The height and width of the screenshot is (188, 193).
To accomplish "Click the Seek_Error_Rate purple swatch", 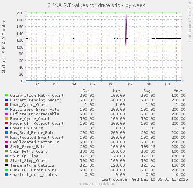I will [7, 146].
